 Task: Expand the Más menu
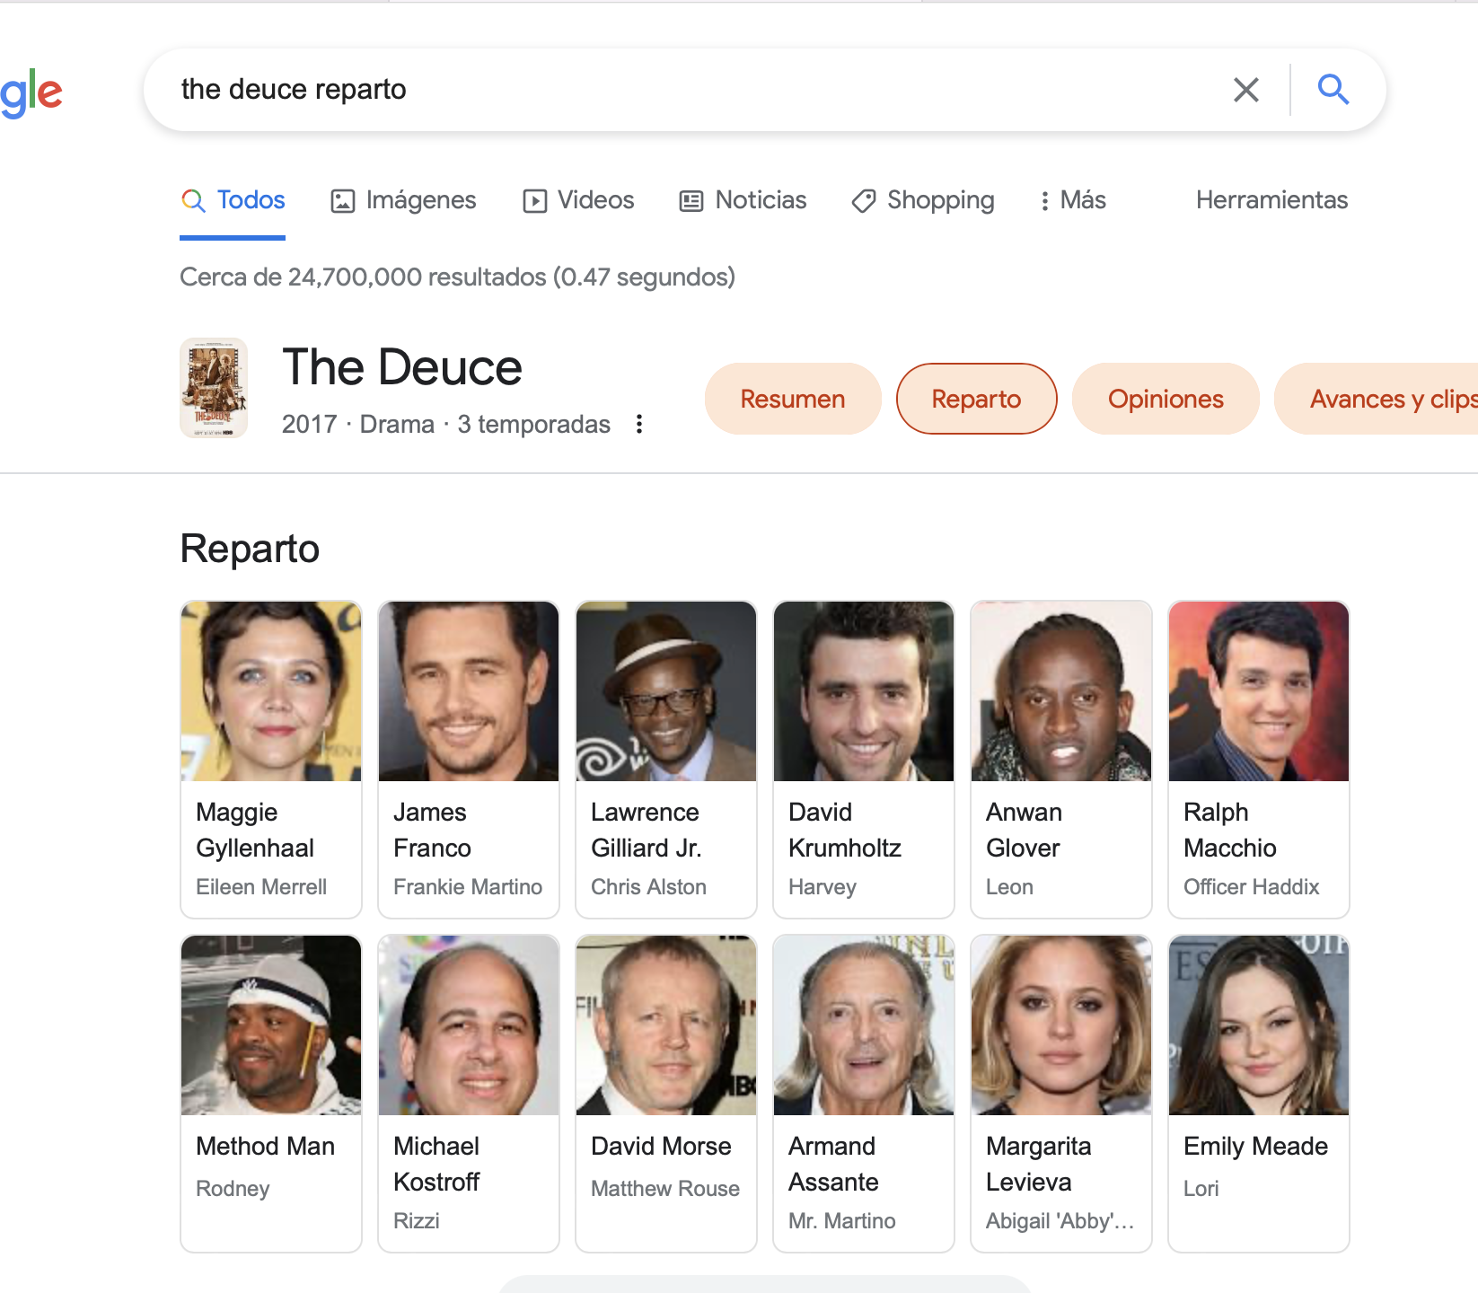(1072, 200)
